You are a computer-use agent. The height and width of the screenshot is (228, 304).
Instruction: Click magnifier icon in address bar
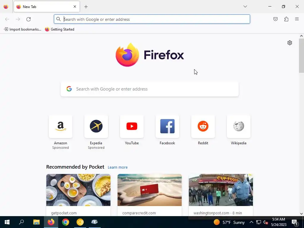[58, 19]
